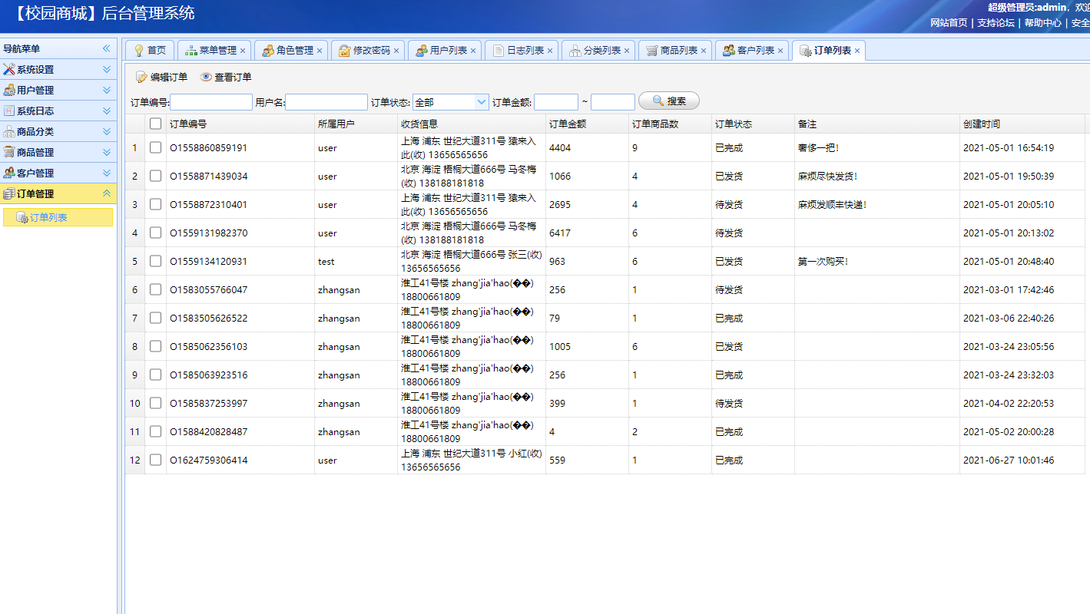Viewport: 1090px width, 614px height.
Task: Click the view order eye icon
Action: coord(206,78)
